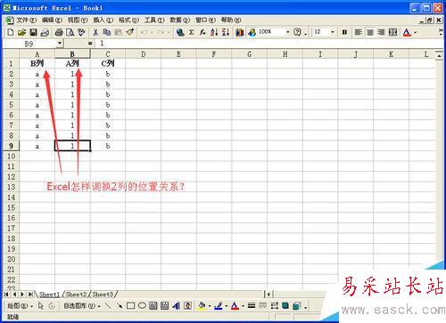
Task: Click the 3-D style icon
Action: pos(297,305)
